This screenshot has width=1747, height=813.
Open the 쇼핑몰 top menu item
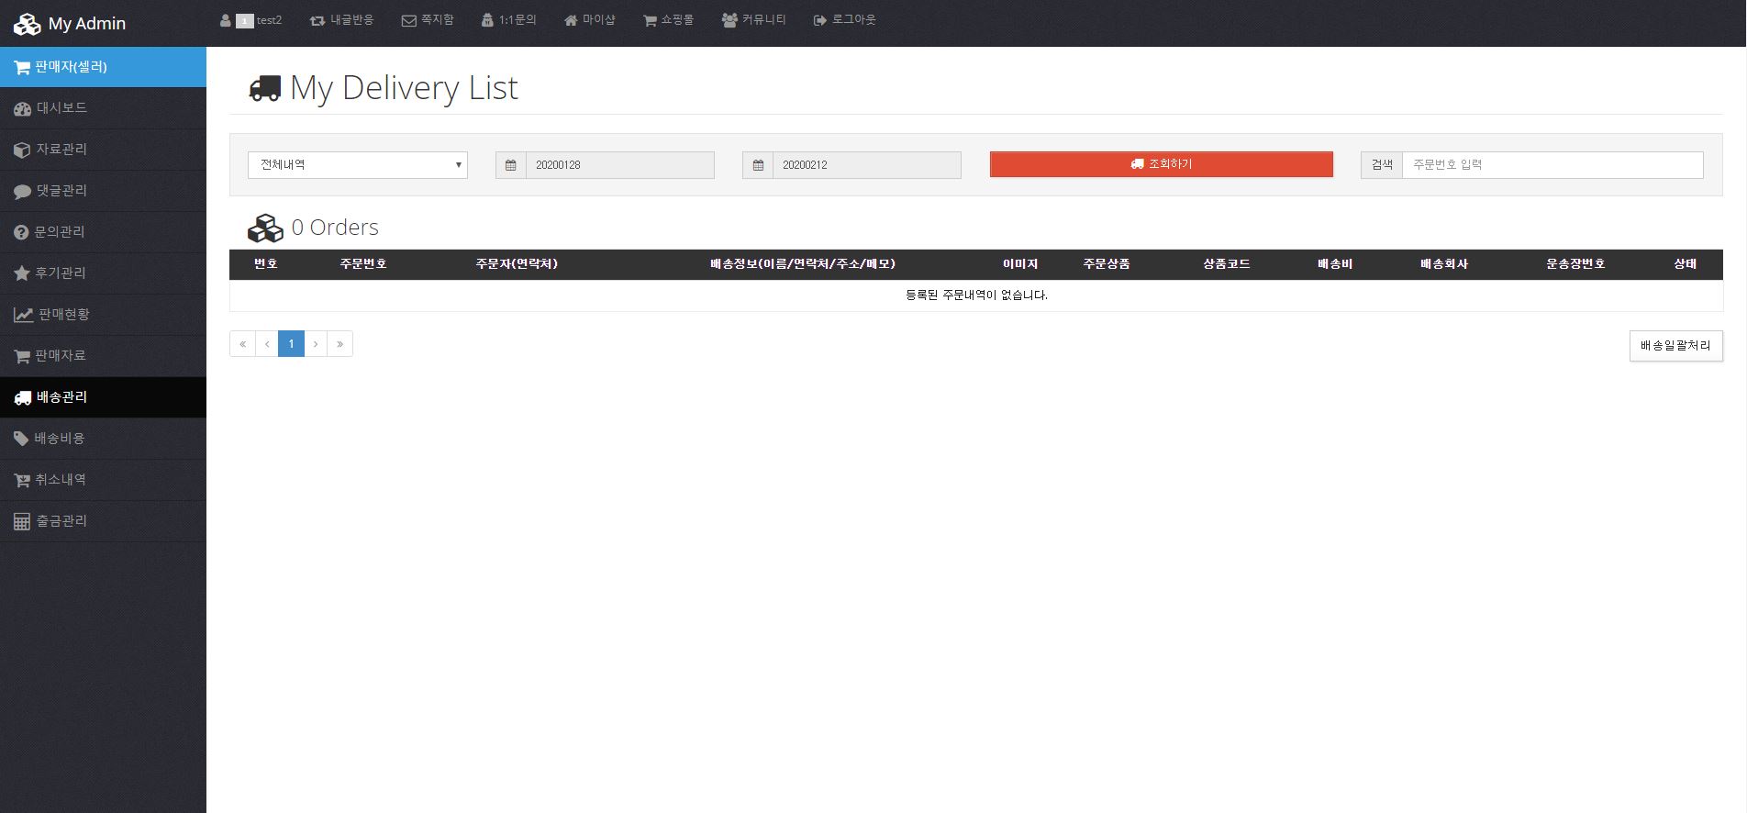click(x=668, y=20)
